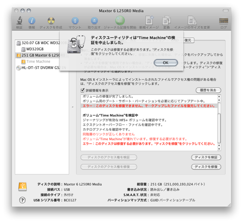Click log line 同階層のリンクが正しくありません
Viewport: 243px width, 223px height.
coord(108,134)
